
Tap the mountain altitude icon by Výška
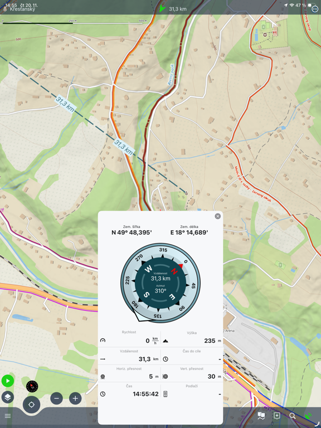point(166,341)
